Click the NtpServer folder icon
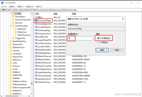142x97 pixels. coord(16,32)
